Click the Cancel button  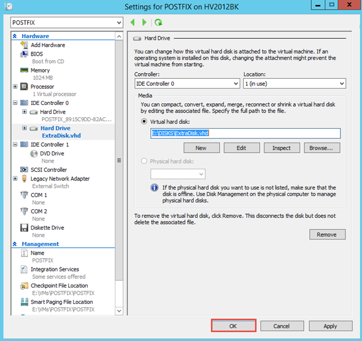coord(282,326)
